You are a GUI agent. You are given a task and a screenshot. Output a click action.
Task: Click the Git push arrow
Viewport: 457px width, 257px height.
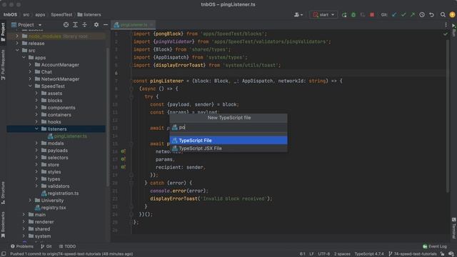[413, 14]
